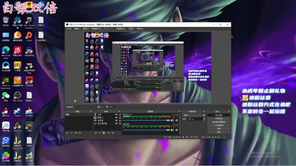Add a new scene with the plus icon in Scenes panel
This screenshot has height=166, width=296.
point(67,133)
